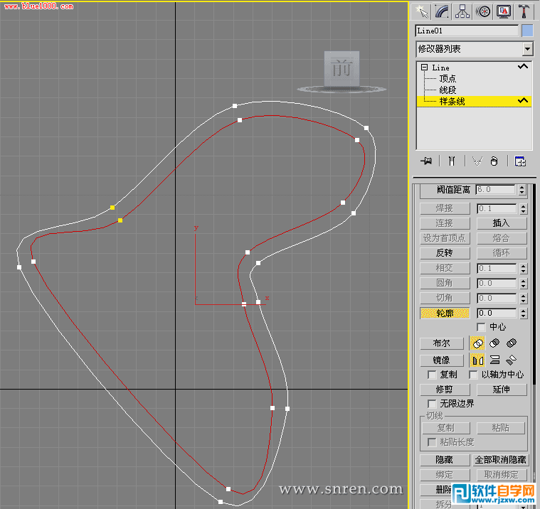The height and width of the screenshot is (509, 540).
Task: Select the mirror vertically icon
Action: point(494,360)
